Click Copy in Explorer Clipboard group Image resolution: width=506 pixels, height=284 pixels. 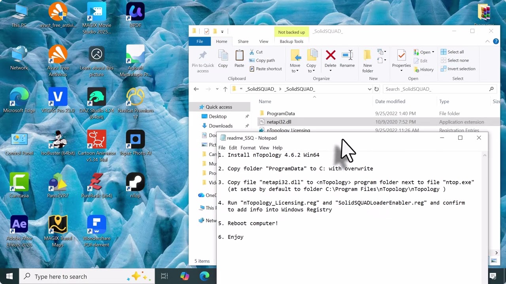223,59
